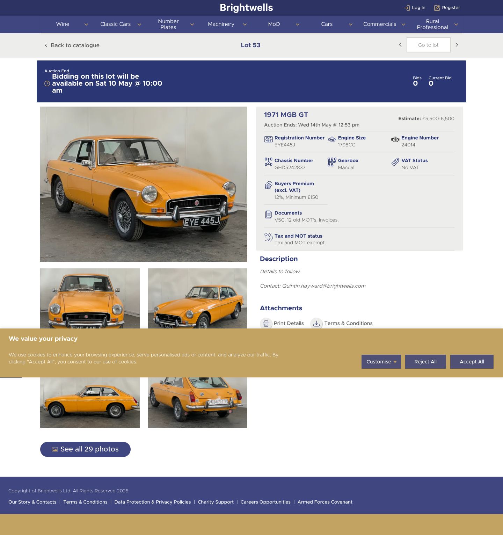Click the Brightwells logo
Image resolution: width=503 pixels, height=535 pixels.
pyautogui.click(x=246, y=8)
